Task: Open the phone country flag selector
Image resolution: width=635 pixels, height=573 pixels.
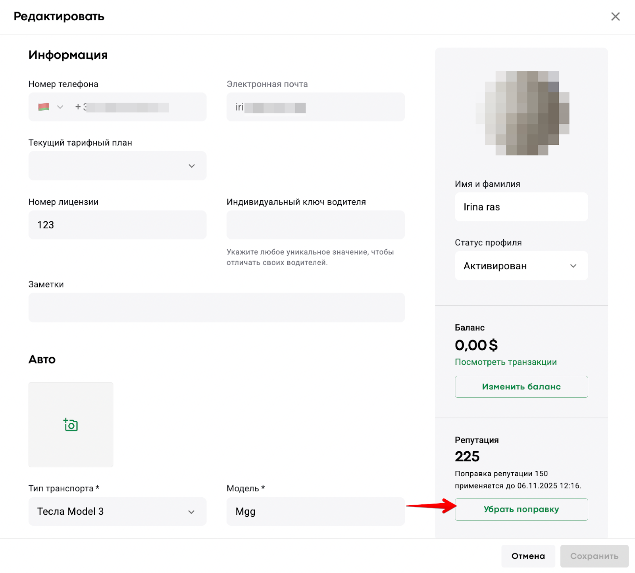Action: coord(50,107)
